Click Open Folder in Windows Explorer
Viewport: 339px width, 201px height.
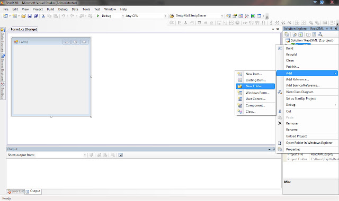[x=307, y=143]
